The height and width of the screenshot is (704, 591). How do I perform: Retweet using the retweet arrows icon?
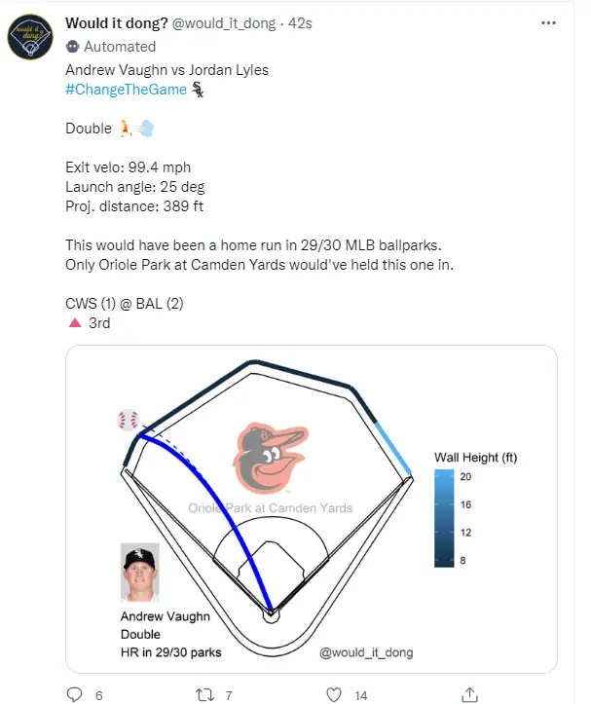pos(203,694)
